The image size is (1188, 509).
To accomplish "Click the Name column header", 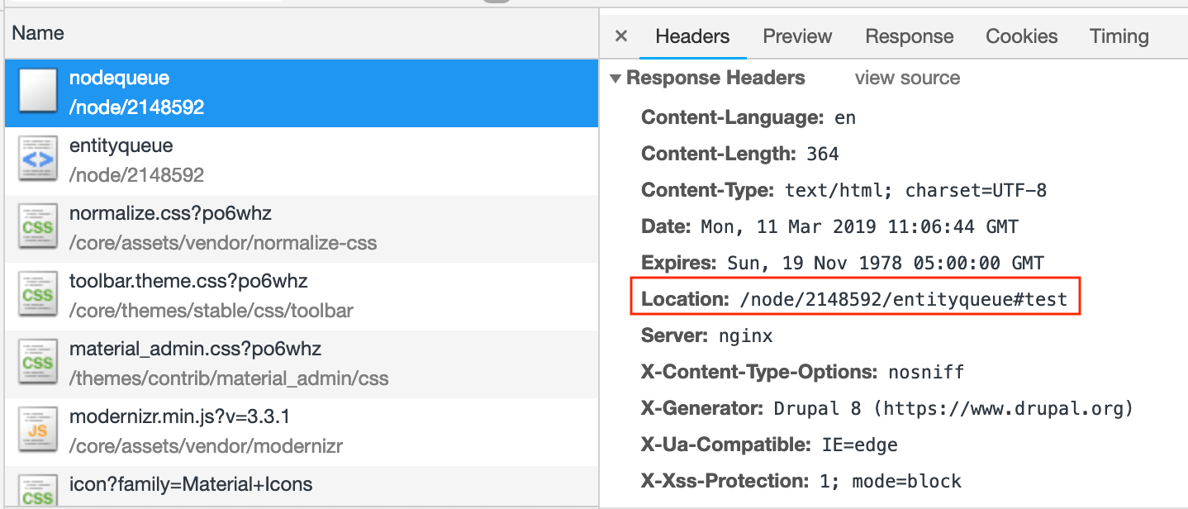I will [38, 33].
